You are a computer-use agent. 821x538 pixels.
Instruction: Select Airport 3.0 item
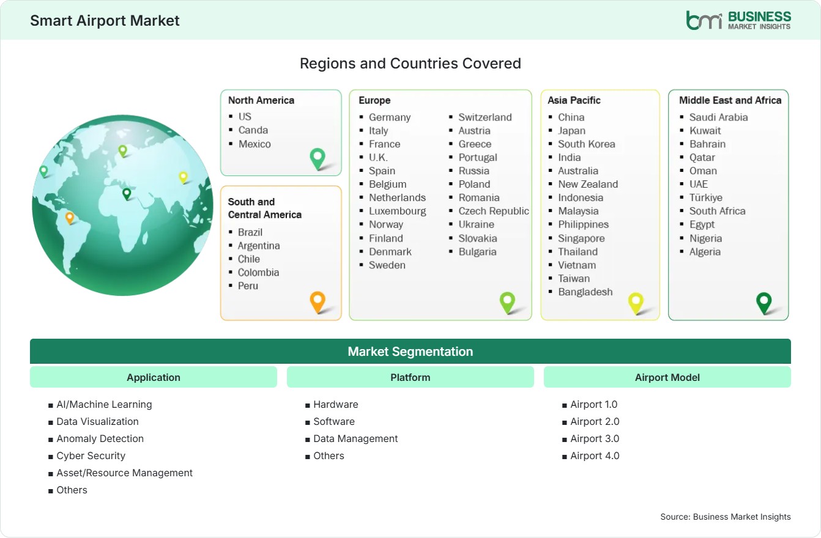point(595,438)
